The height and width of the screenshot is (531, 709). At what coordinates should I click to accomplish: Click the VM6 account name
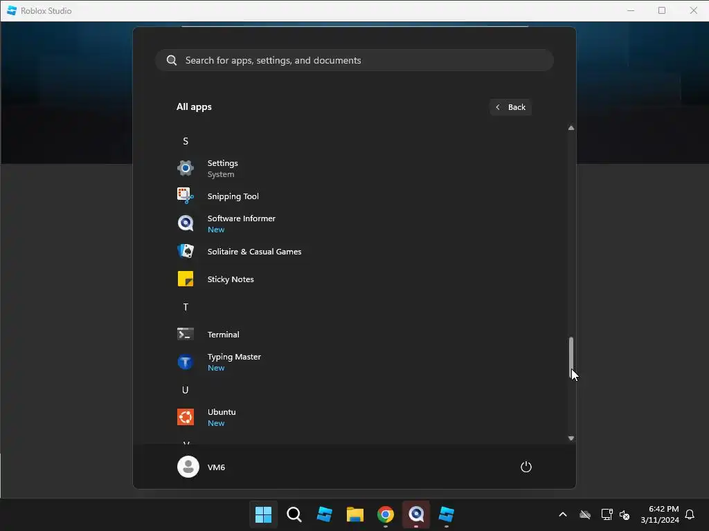[216, 467]
